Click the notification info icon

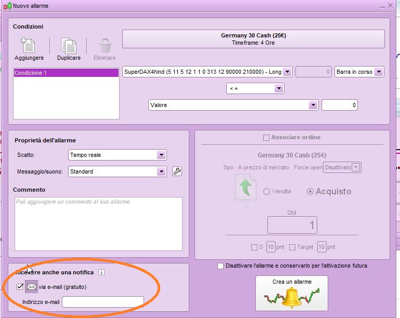click(101, 272)
